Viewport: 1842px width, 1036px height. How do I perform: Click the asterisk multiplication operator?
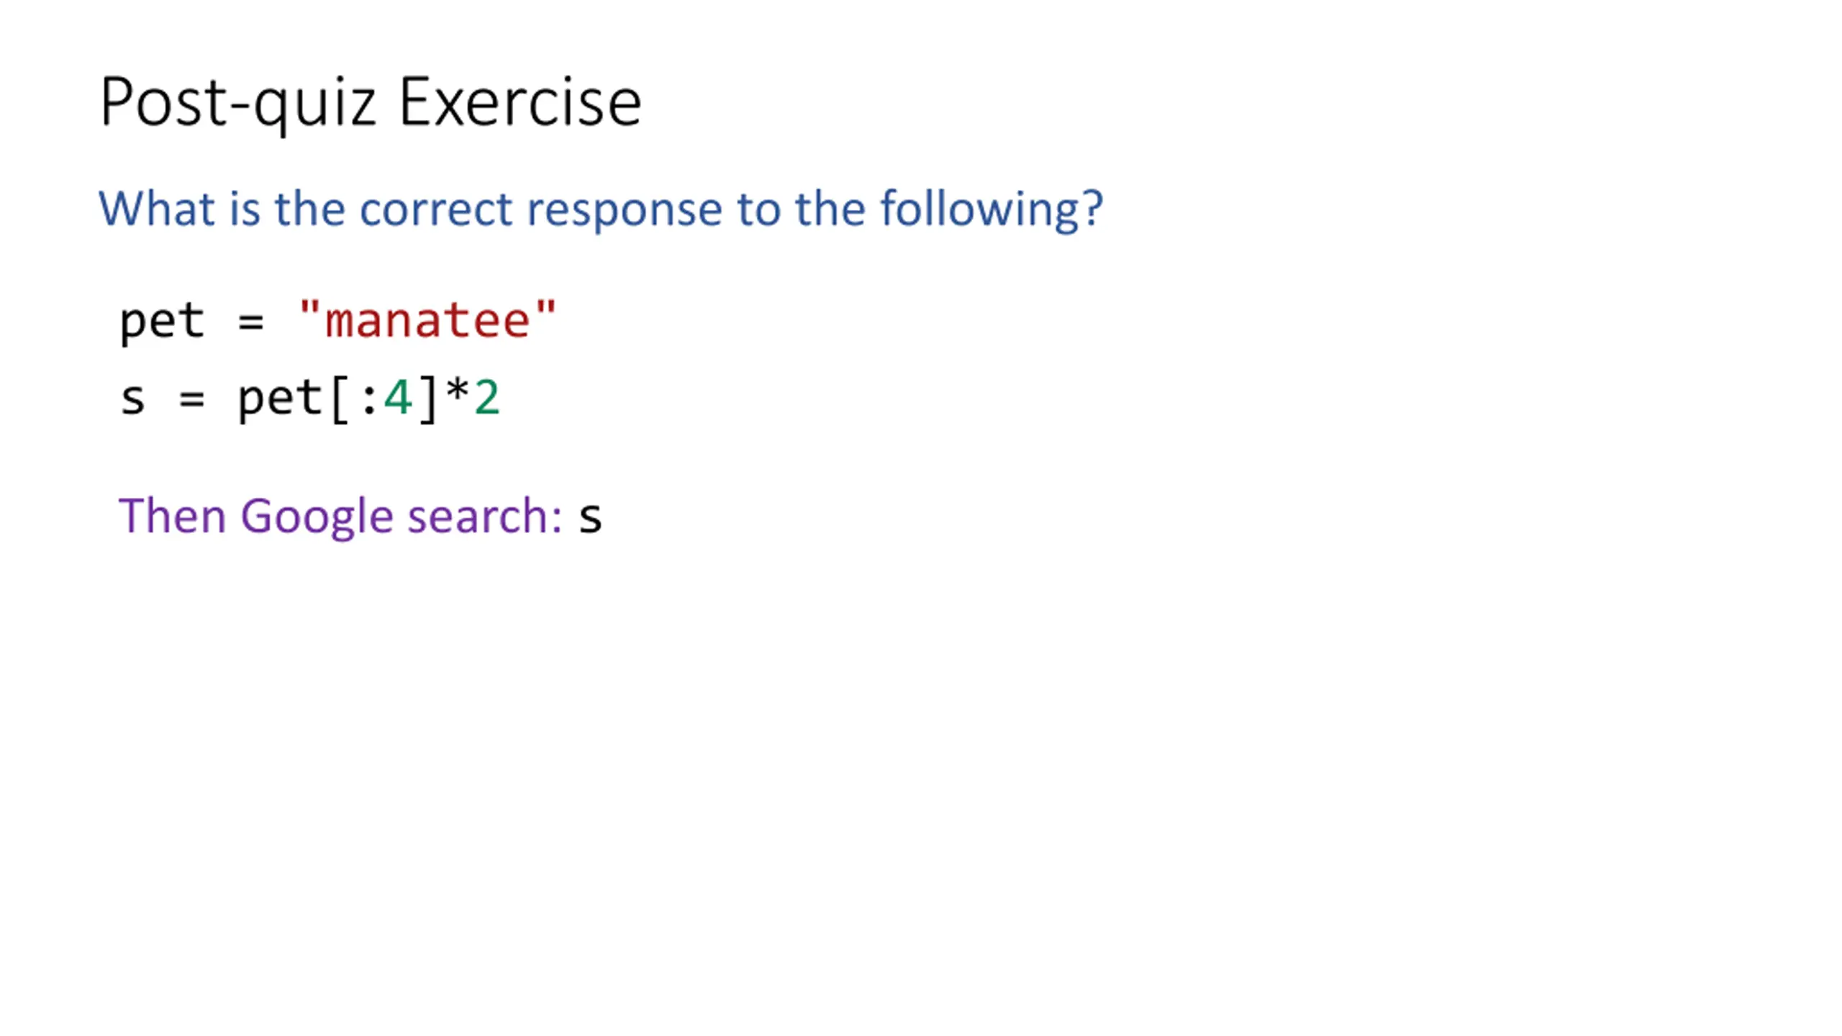click(x=457, y=394)
